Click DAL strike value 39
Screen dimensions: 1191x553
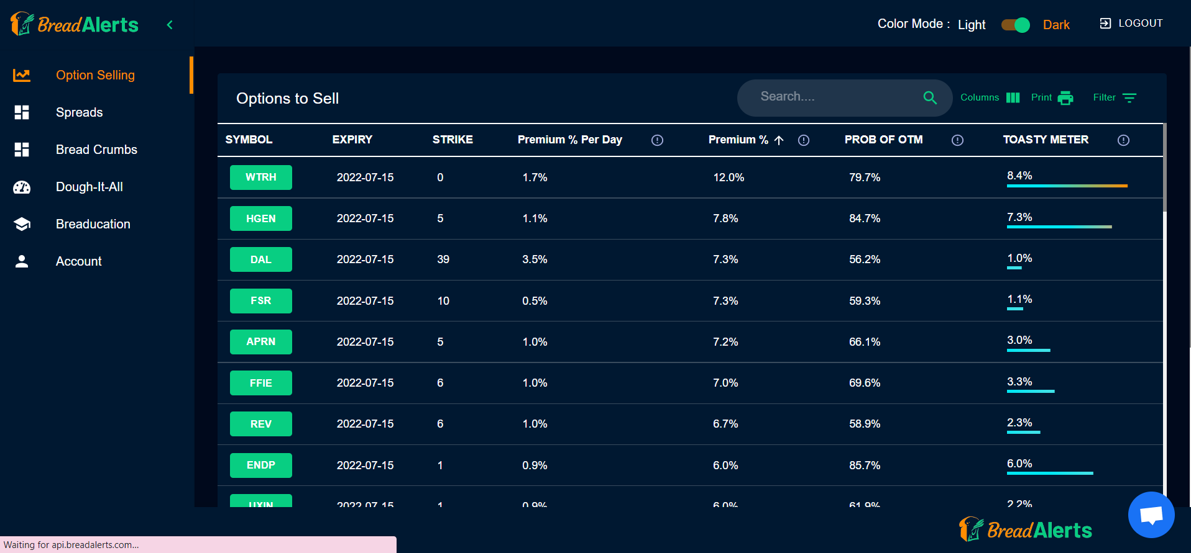click(x=443, y=259)
